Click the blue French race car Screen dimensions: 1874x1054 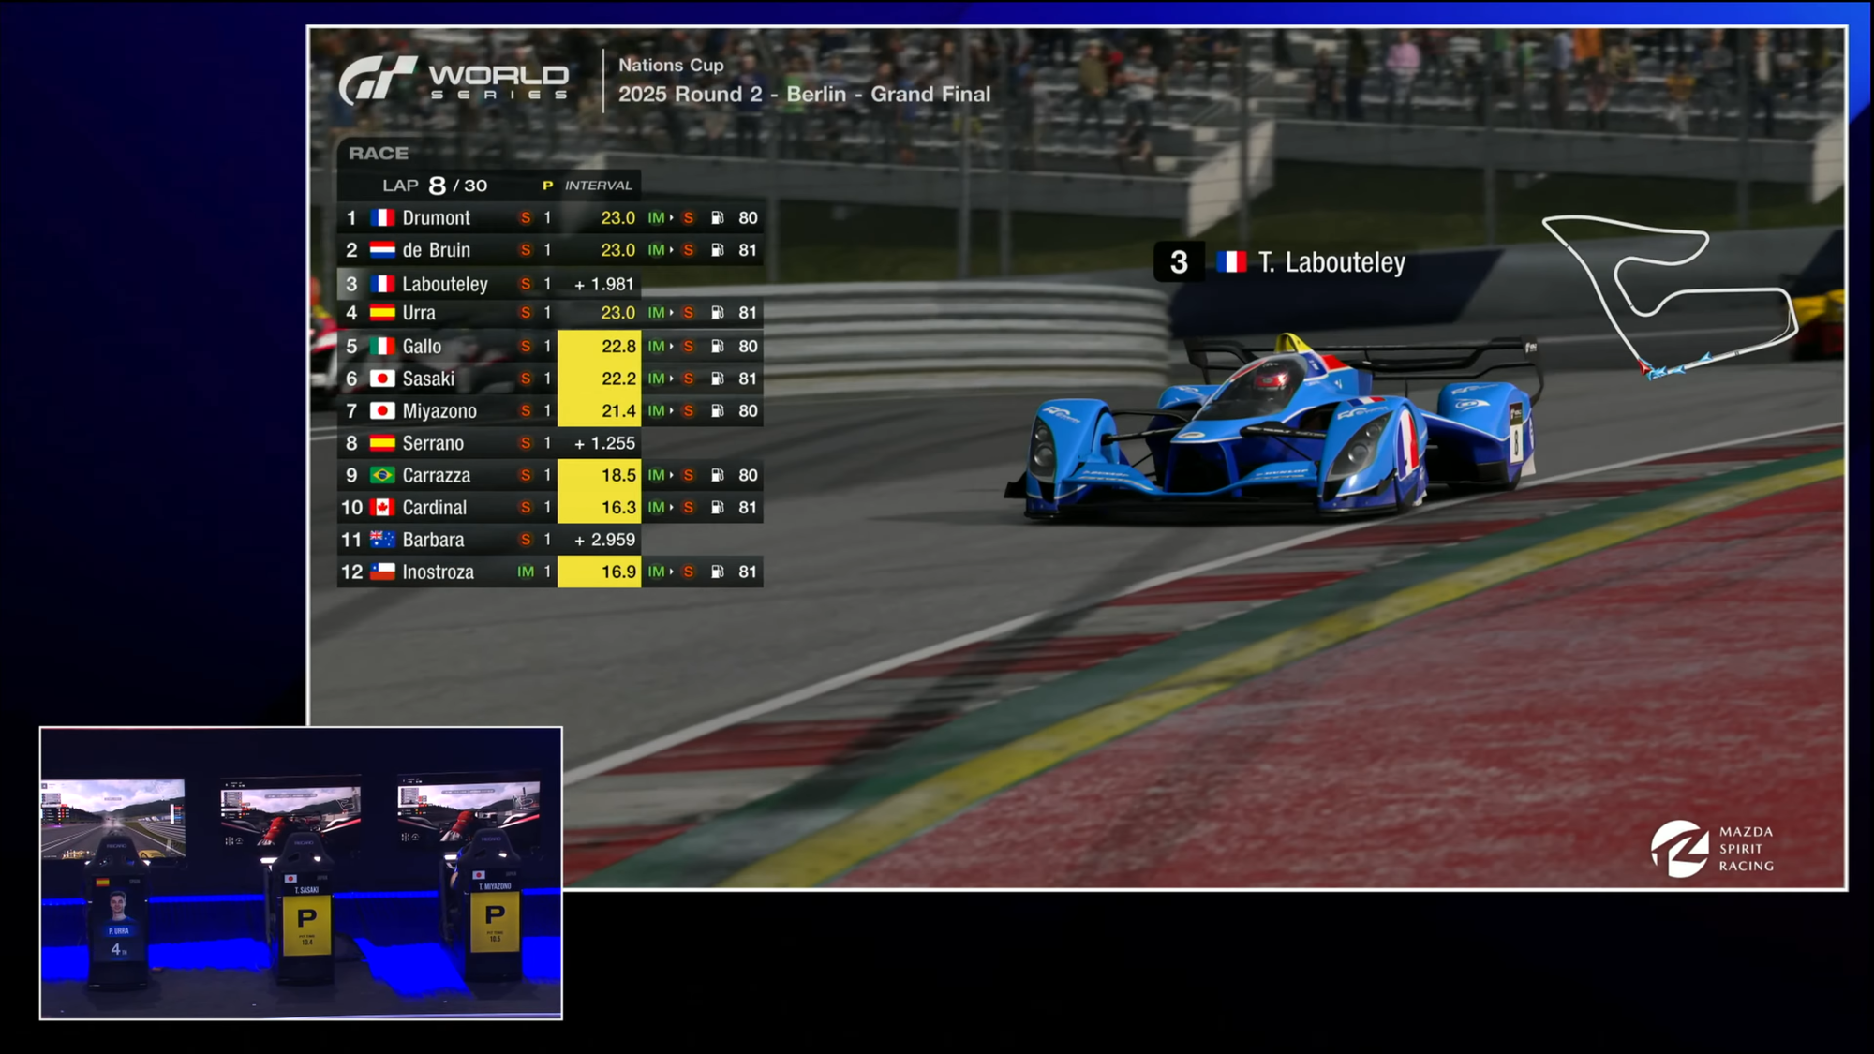click(x=1274, y=426)
